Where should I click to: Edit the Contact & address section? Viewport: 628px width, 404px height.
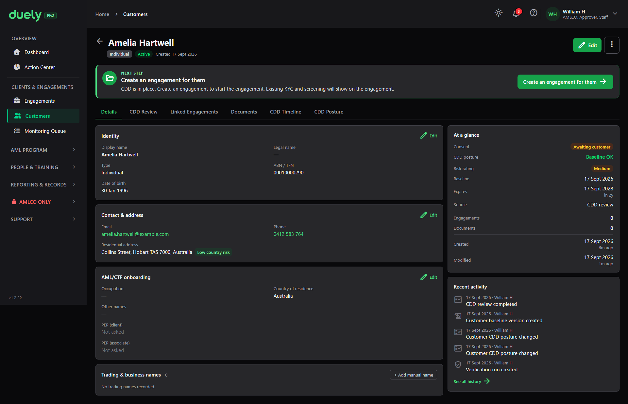pyautogui.click(x=429, y=215)
